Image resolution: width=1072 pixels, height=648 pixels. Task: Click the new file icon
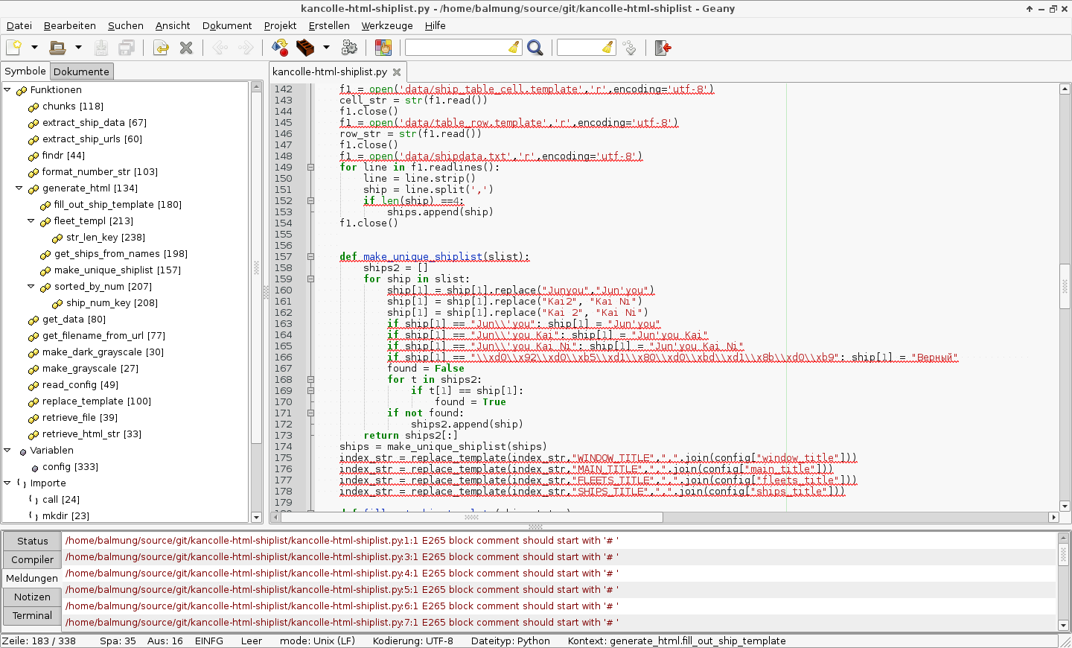14,48
